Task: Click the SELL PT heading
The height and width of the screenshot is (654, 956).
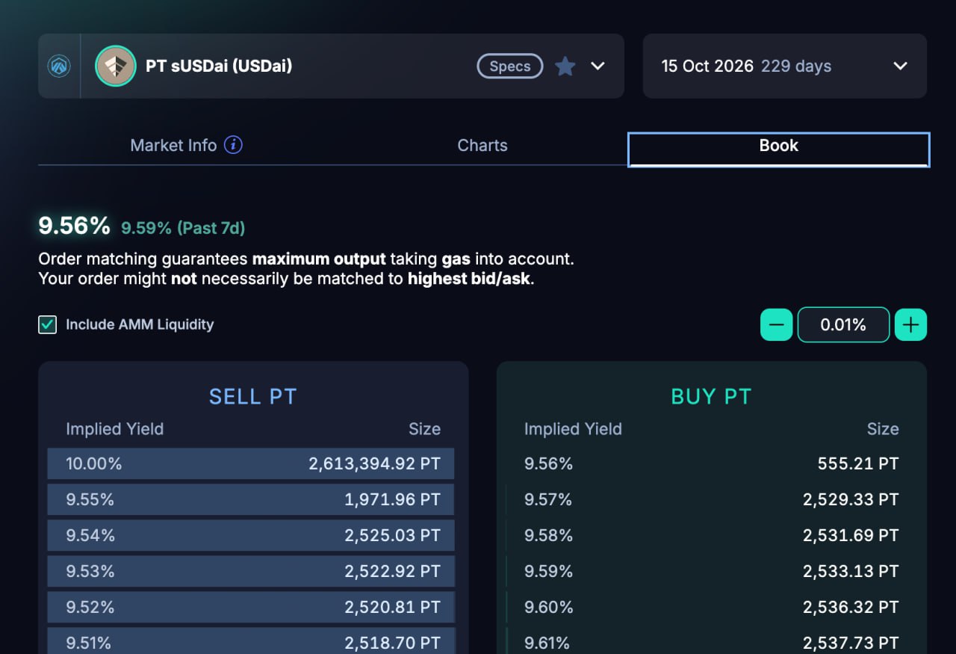Action: [252, 396]
